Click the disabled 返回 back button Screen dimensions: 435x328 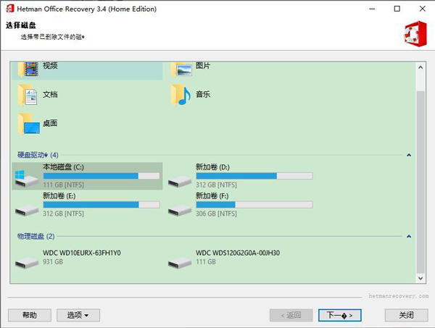[x=291, y=315]
